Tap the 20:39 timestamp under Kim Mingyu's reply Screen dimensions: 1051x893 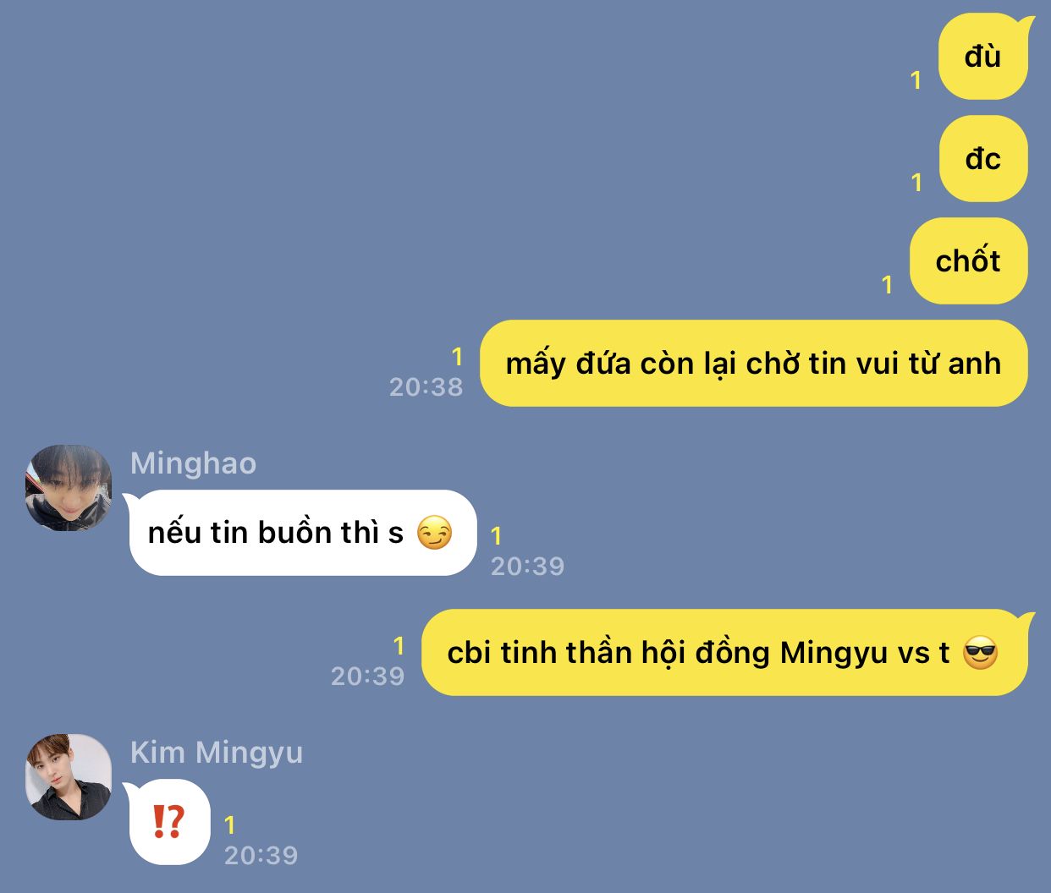(261, 855)
